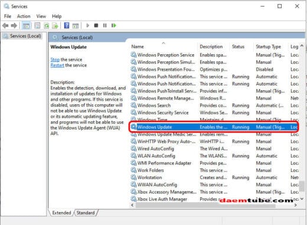Click the gear icon beside WWAN AutoConfig

click(x=133, y=185)
